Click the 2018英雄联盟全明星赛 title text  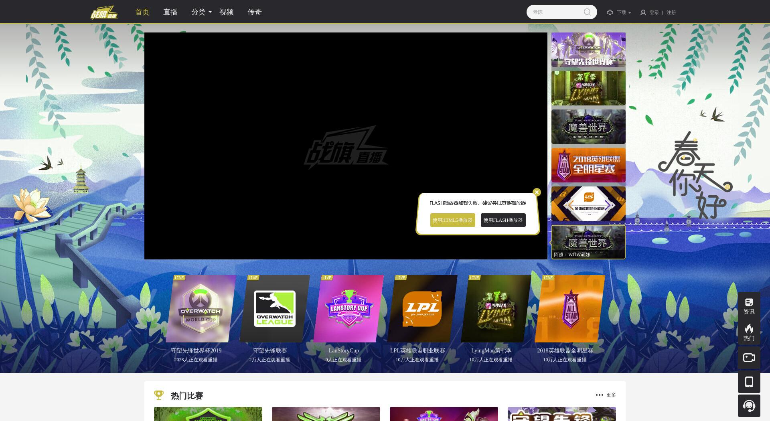565,350
